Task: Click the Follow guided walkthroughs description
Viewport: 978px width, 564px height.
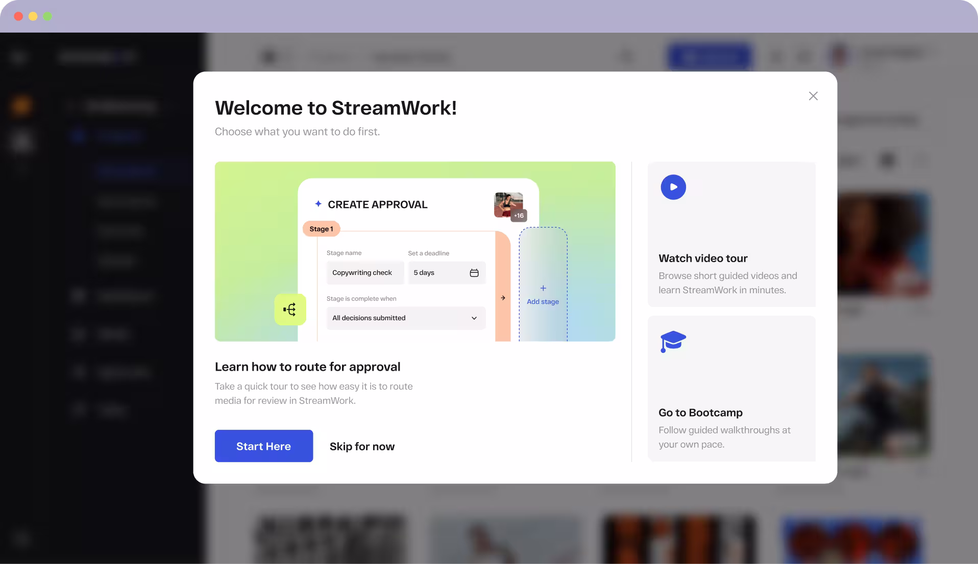Action: (x=724, y=437)
